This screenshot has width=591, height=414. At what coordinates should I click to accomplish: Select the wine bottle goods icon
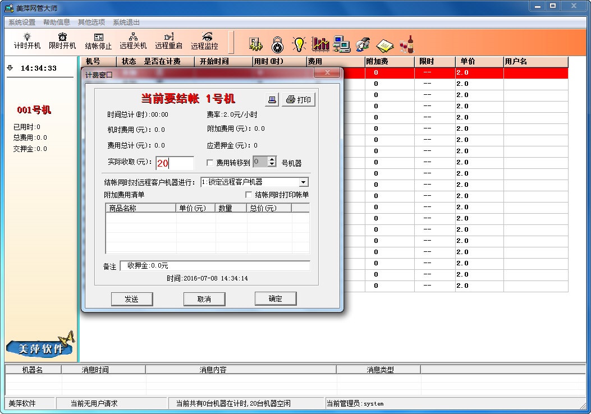click(408, 44)
